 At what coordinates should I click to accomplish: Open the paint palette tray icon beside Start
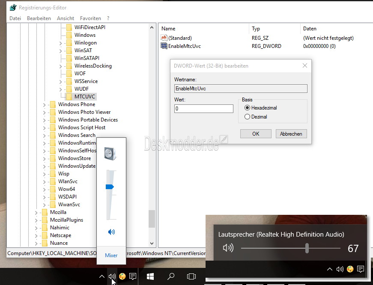pos(122,276)
